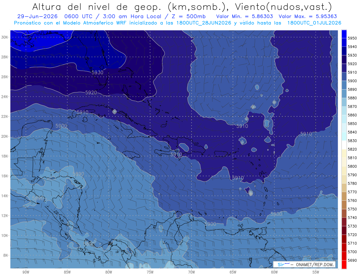Click the 8N latitude axis label
The height and width of the screenshot is (276, 358).
(5, 255)
